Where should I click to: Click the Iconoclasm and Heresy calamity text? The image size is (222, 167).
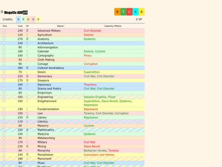coord(99,155)
